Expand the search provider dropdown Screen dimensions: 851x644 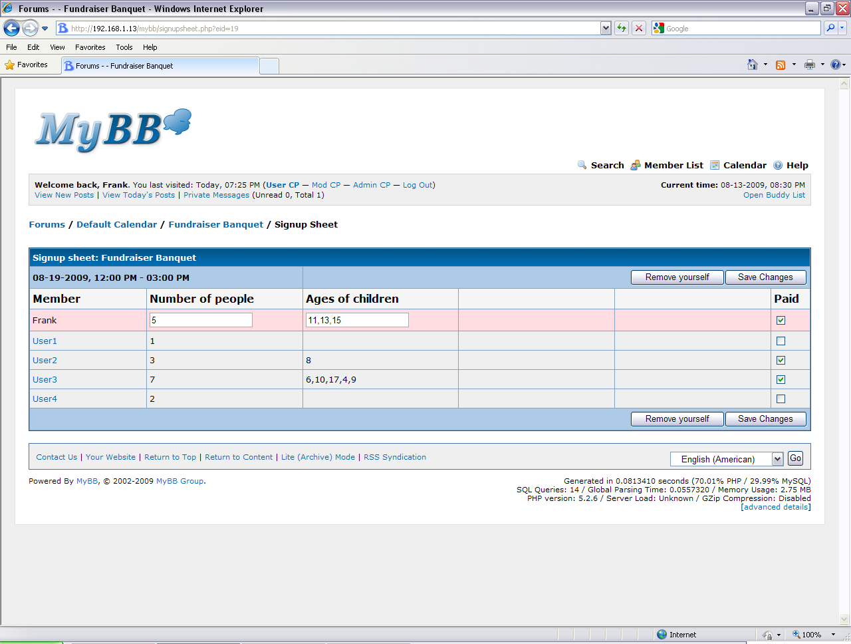842,28
